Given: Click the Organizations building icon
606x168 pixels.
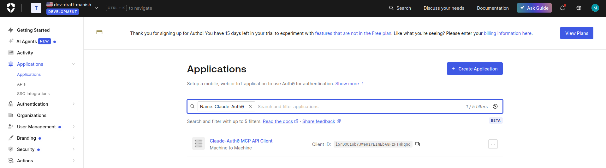Looking at the screenshot, I should click(11, 115).
